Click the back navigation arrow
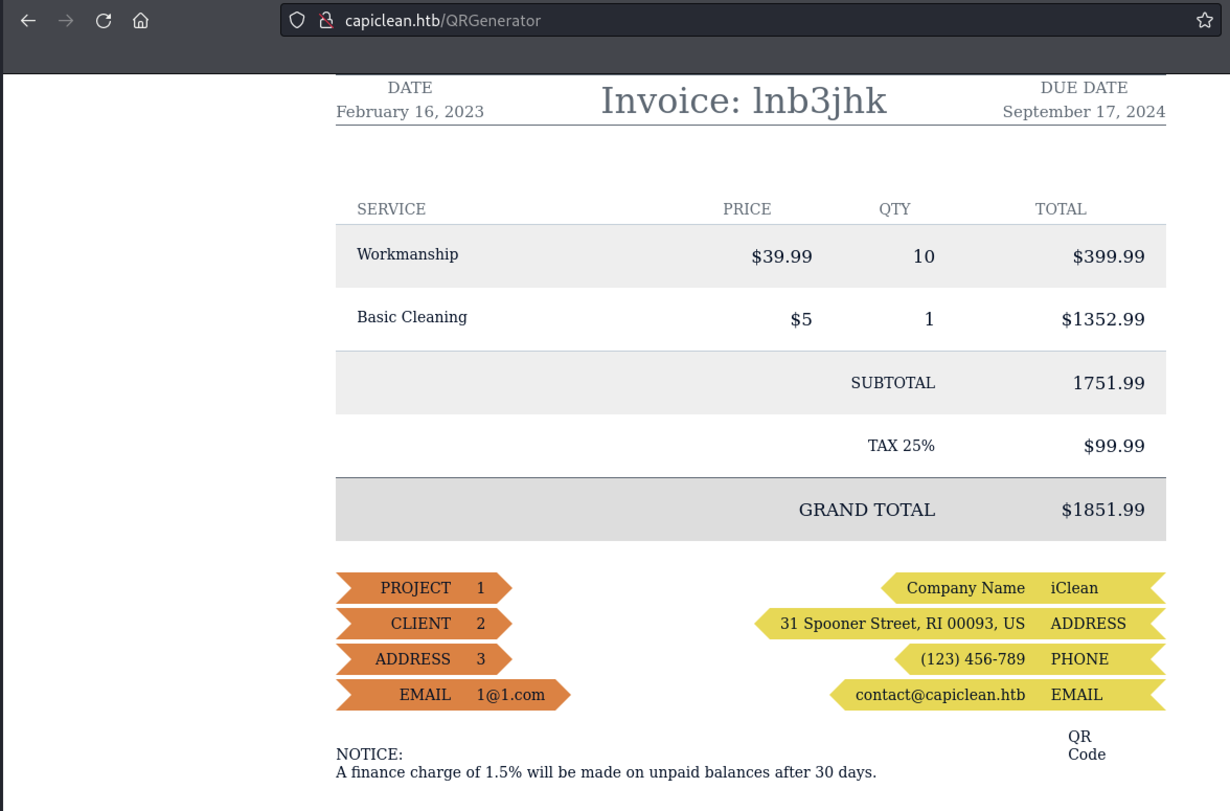Screen dimensions: 1230x811 [x=29, y=21]
